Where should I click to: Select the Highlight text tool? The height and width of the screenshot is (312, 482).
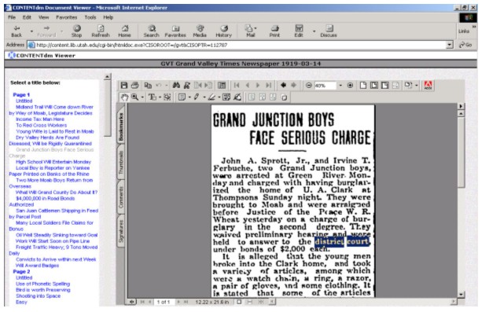(x=212, y=97)
